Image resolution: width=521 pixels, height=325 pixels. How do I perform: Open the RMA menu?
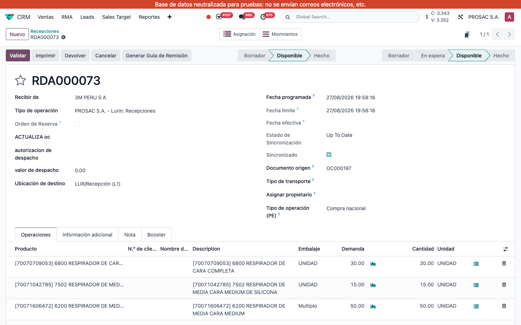click(x=67, y=17)
